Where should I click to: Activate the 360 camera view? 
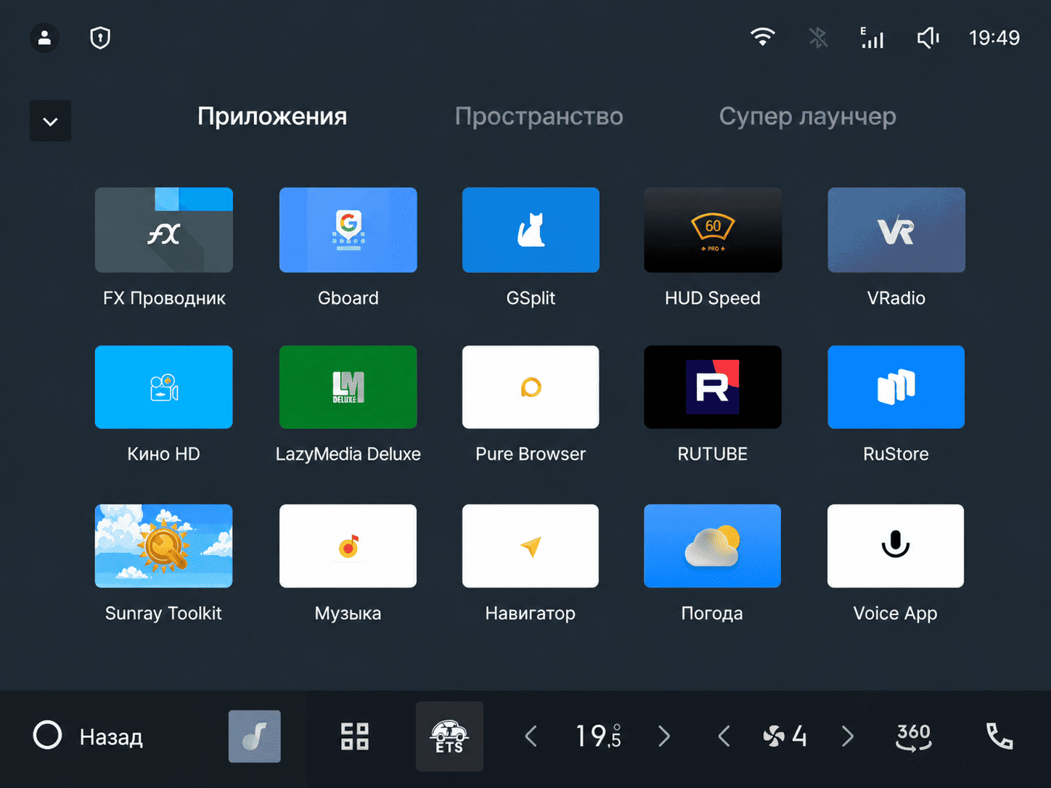coord(914,736)
